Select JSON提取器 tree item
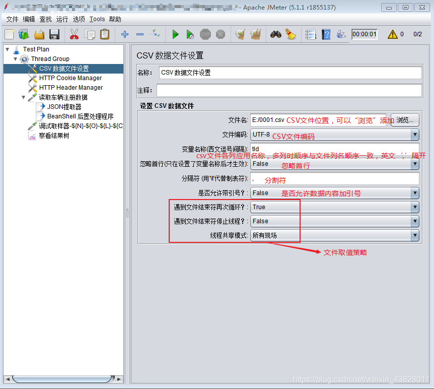 (64, 107)
